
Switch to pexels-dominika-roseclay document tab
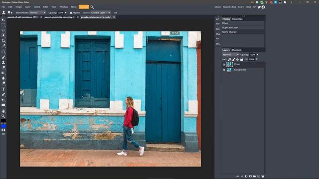tap(59, 17)
